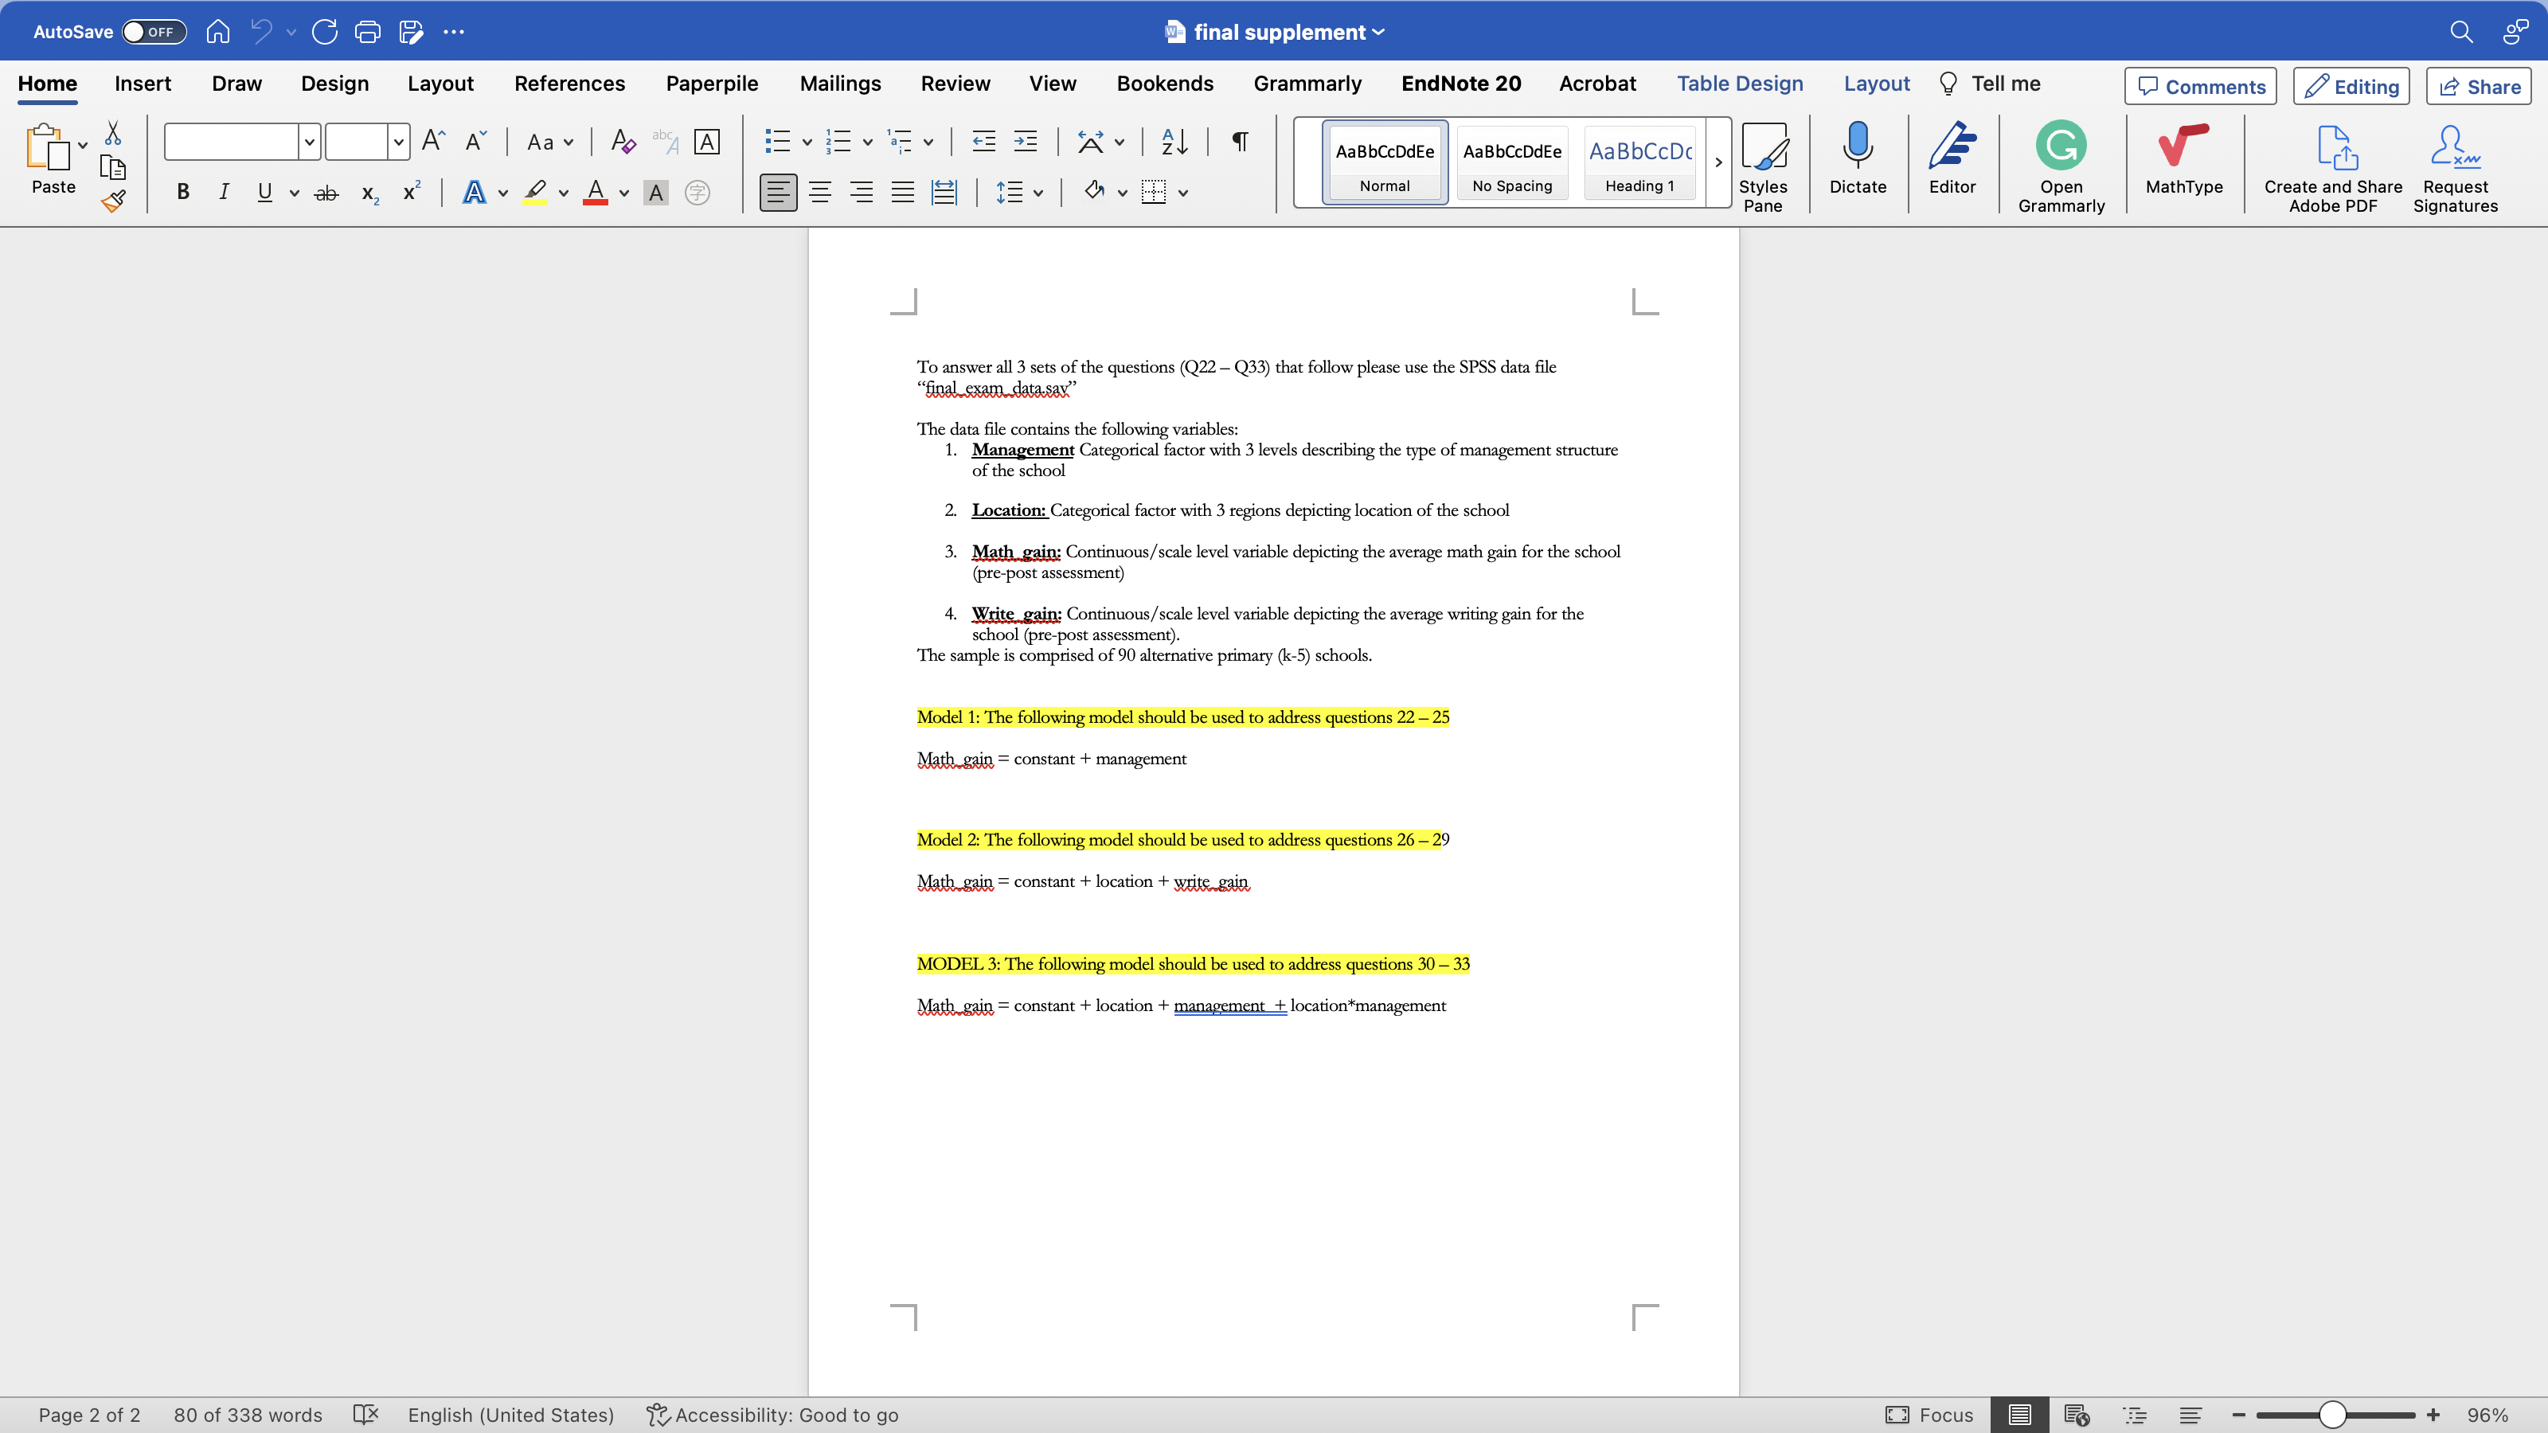Justify the paragraph text

902,192
